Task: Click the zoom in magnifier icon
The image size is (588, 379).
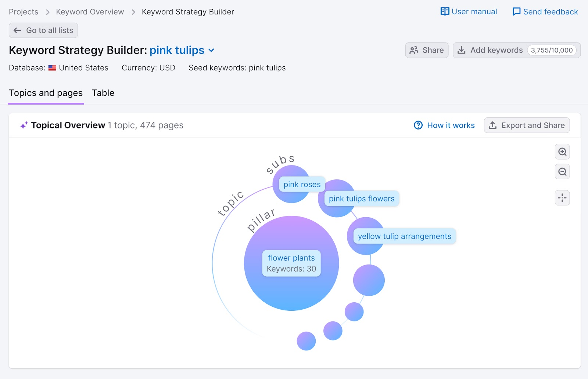Action: tap(562, 152)
